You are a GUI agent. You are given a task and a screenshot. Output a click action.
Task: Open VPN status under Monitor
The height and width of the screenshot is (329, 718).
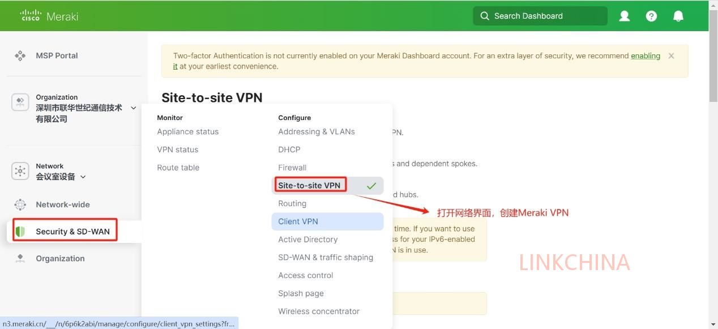[178, 149]
